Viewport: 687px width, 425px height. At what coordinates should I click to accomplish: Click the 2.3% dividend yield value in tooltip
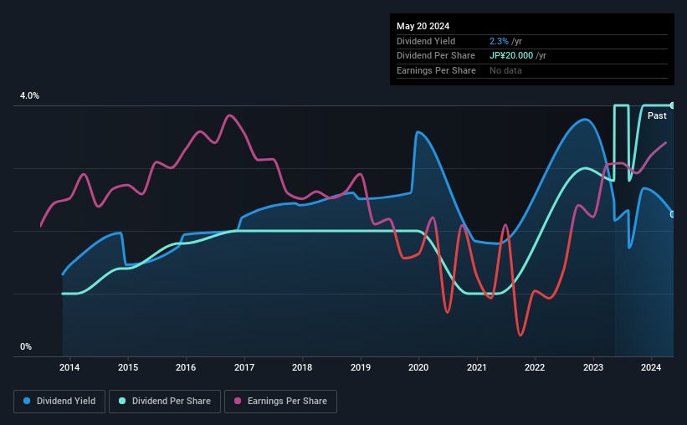point(499,41)
